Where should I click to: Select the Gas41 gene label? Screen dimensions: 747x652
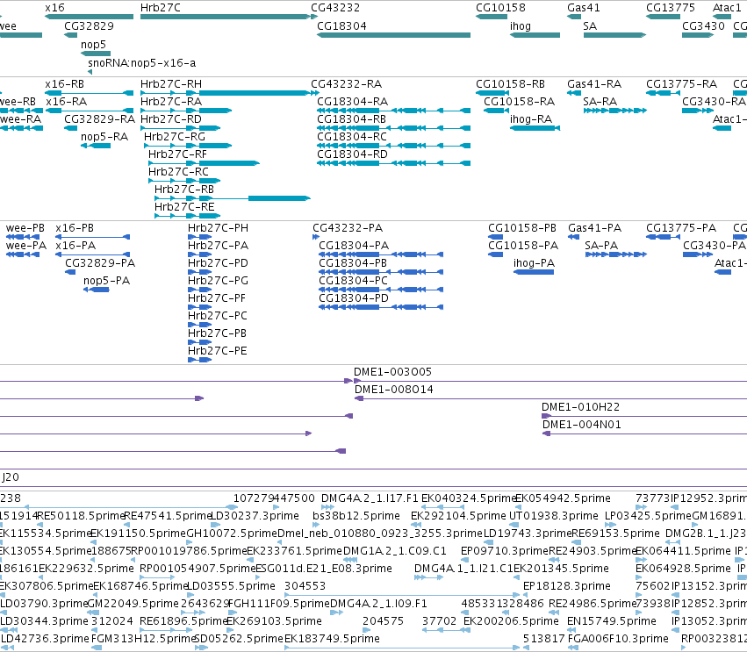tap(583, 8)
